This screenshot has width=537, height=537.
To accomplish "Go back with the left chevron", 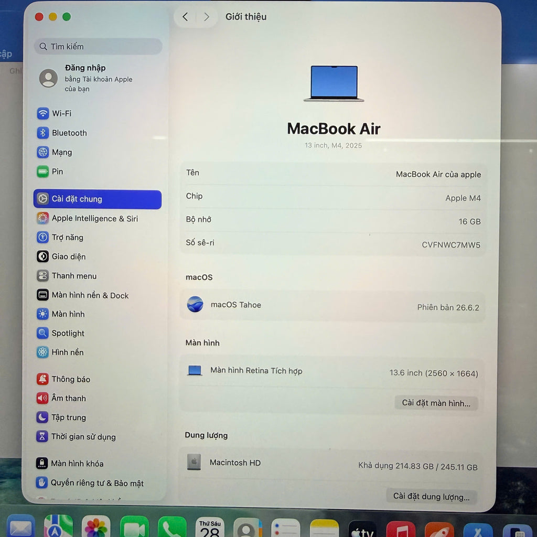I will tap(185, 17).
